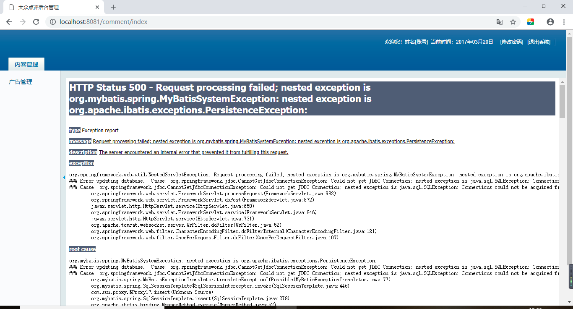Click the 当前时间: 2017年03月20日 text
573x309 pixels.
pos(462,42)
